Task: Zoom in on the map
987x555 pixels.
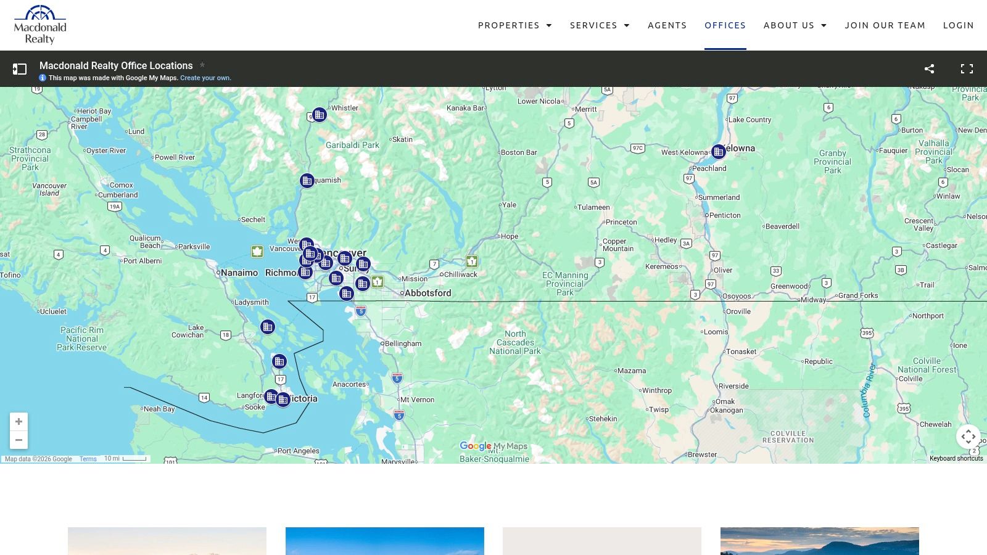Action: 19,422
